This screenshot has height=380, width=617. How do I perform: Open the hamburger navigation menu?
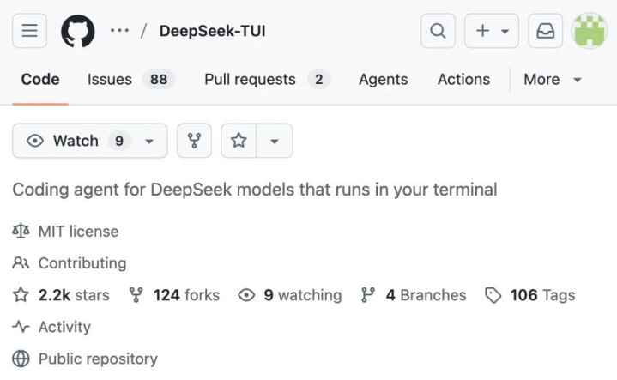(x=29, y=31)
